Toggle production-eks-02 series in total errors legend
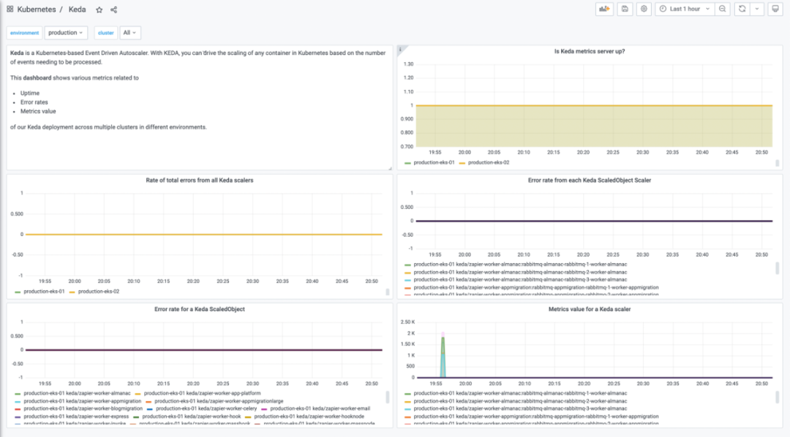Viewport: 790px width, 437px height. tap(94, 292)
